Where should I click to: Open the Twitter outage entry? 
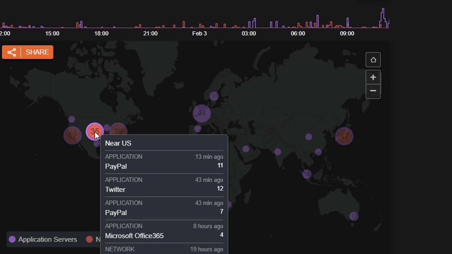click(x=164, y=185)
